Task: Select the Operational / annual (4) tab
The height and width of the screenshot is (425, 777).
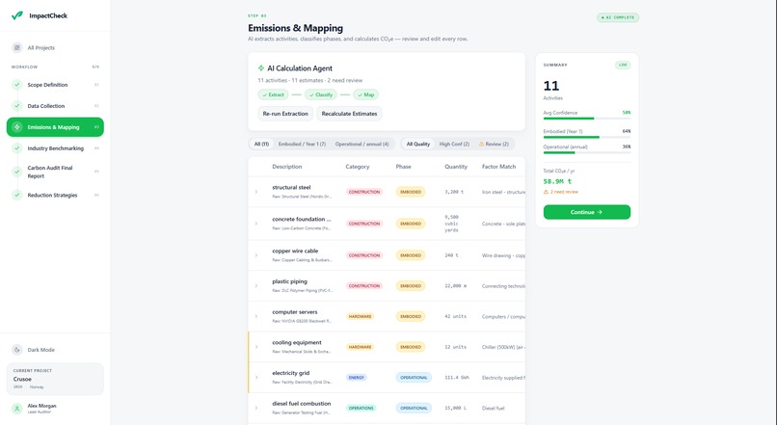Action: (x=362, y=144)
